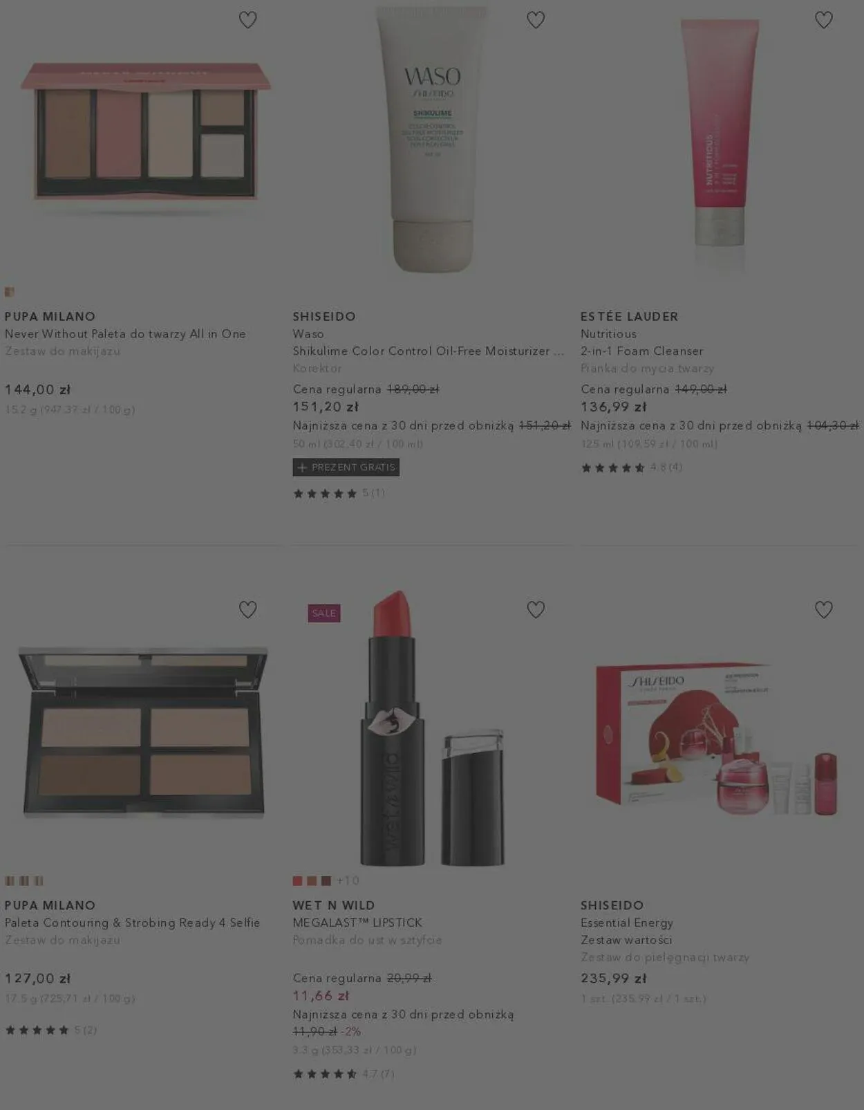Image resolution: width=864 pixels, height=1110 pixels.
Task: Select the red lipstick color swatch
Action: pyautogui.click(x=298, y=881)
